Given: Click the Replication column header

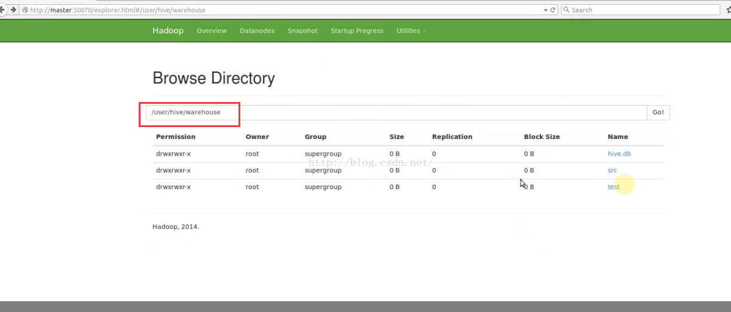Looking at the screenshot, I should pos(452,137).
